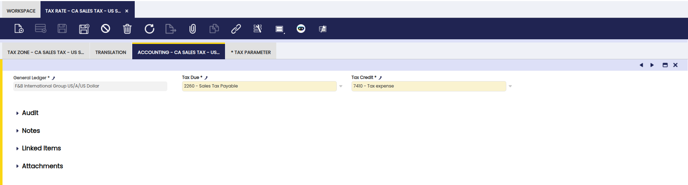Open attachments via the paperclip icon

(x=192, y=29)
